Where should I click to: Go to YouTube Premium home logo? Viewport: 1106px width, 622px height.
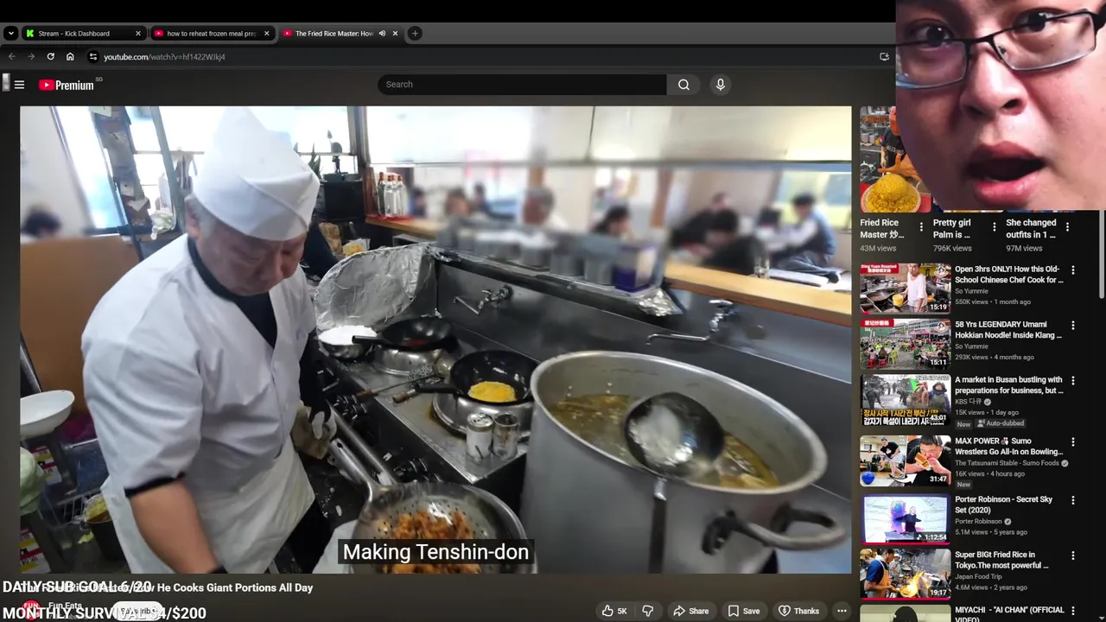click(x=66, y=85)
